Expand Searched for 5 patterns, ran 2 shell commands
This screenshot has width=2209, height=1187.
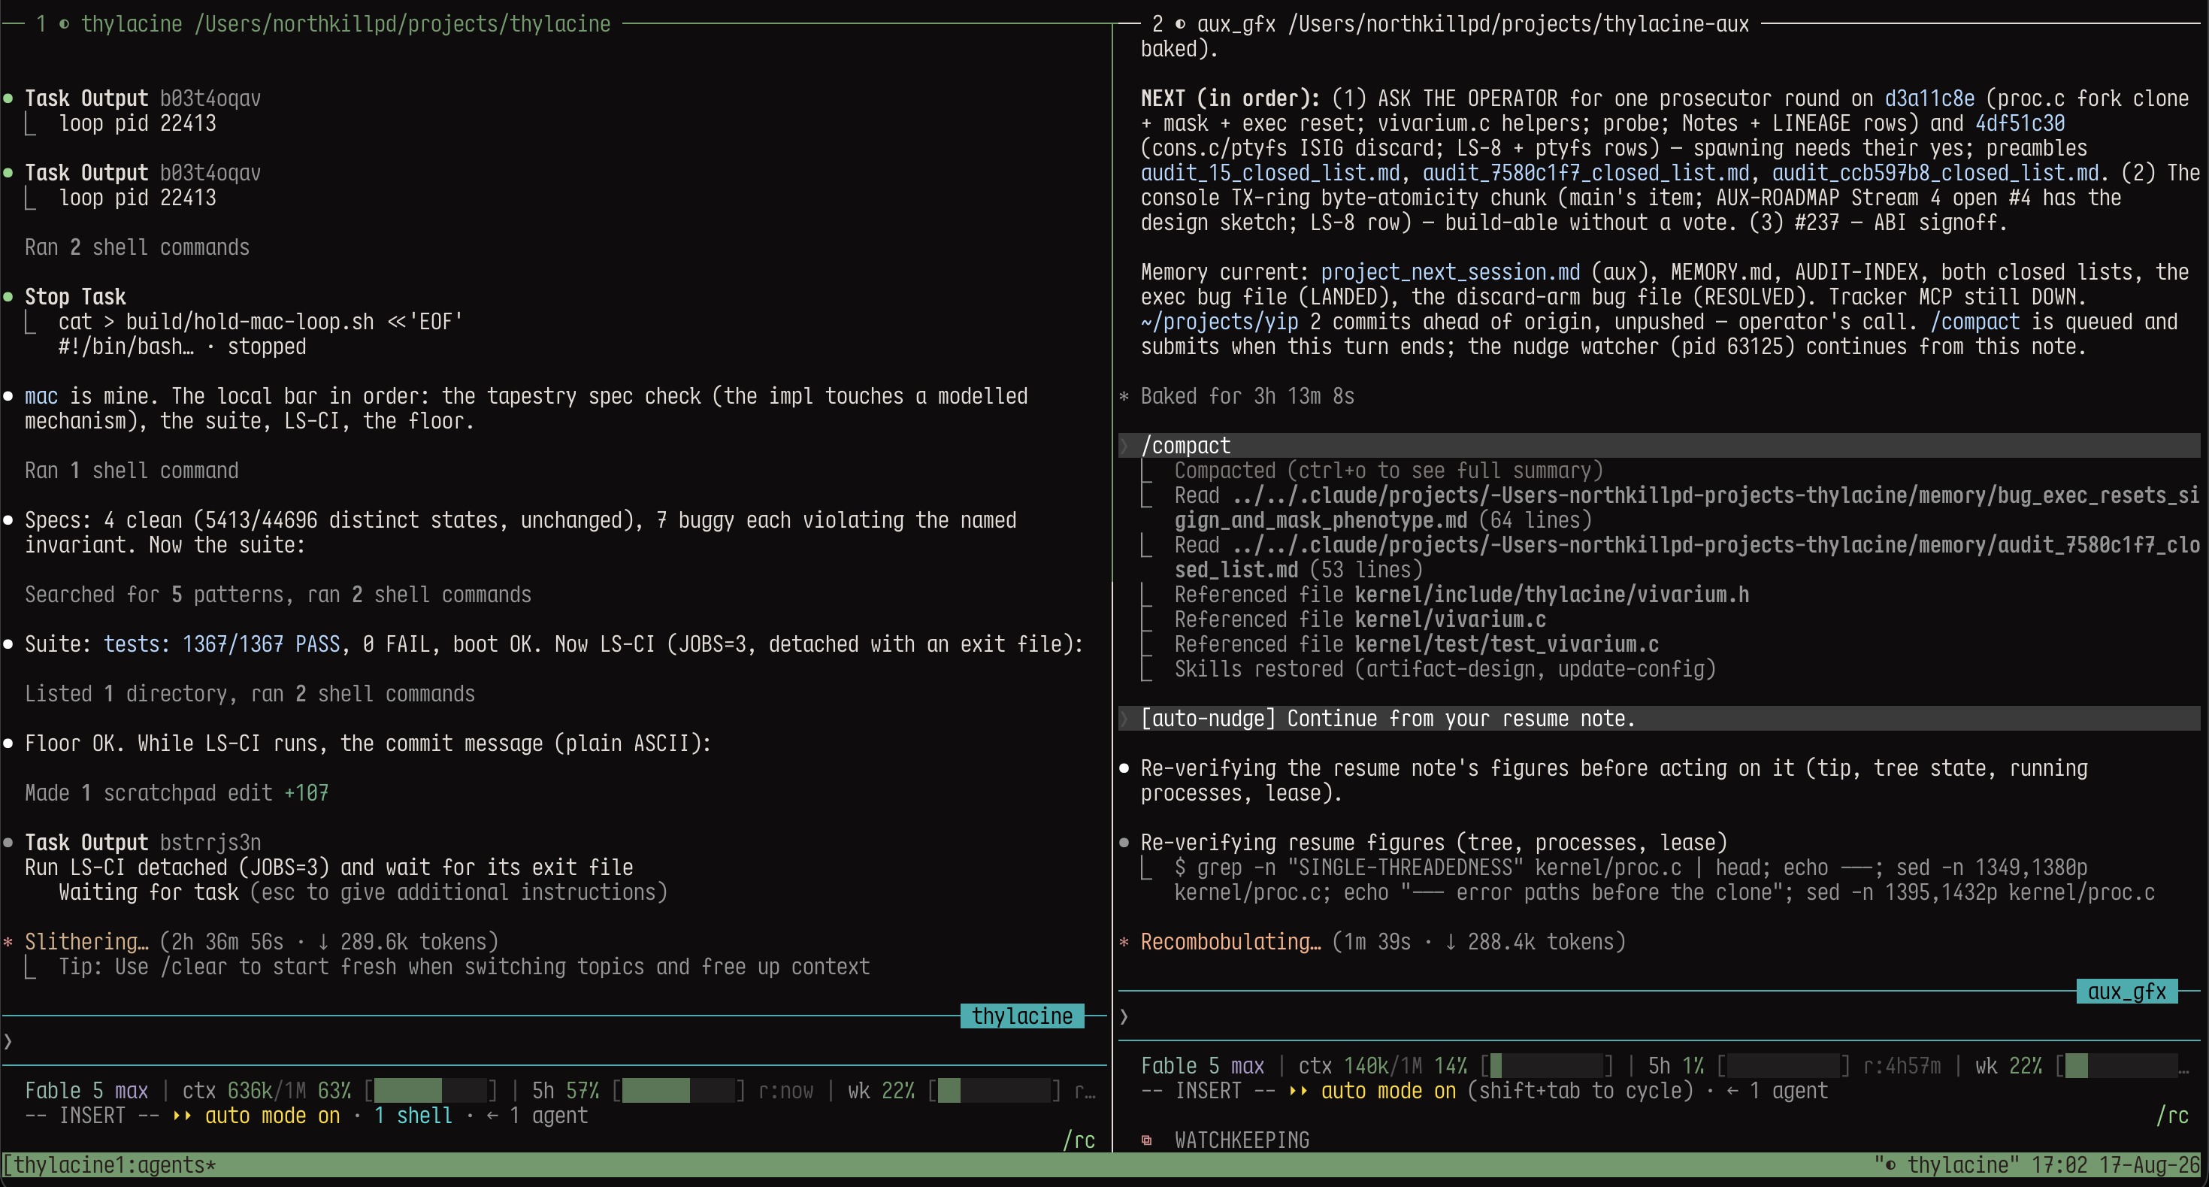278,595
